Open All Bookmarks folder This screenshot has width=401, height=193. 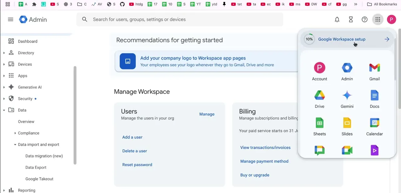pyautogui.click(x=382, y=4)
